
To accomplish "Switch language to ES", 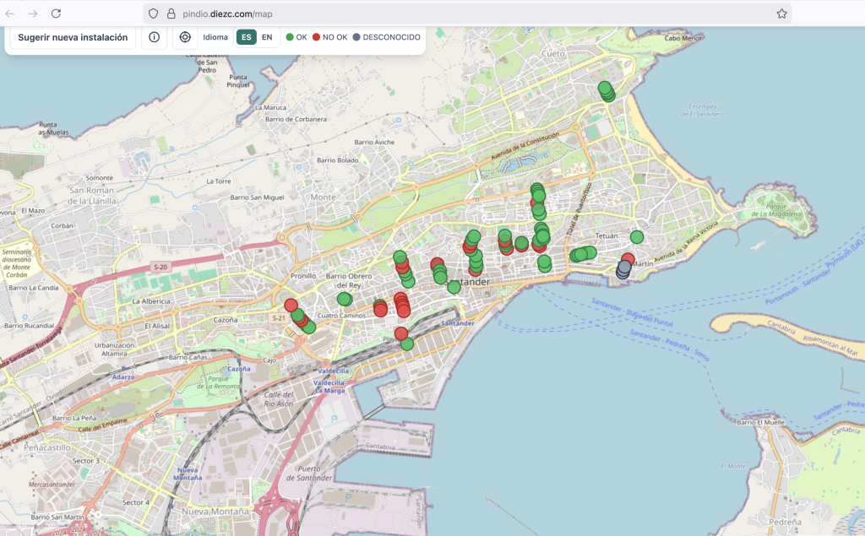I will pyautogui.click(x=246, y=37).
